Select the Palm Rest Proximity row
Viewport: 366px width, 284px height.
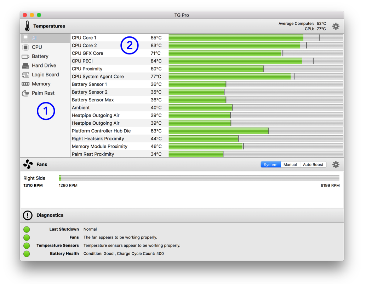click(207, 154)
